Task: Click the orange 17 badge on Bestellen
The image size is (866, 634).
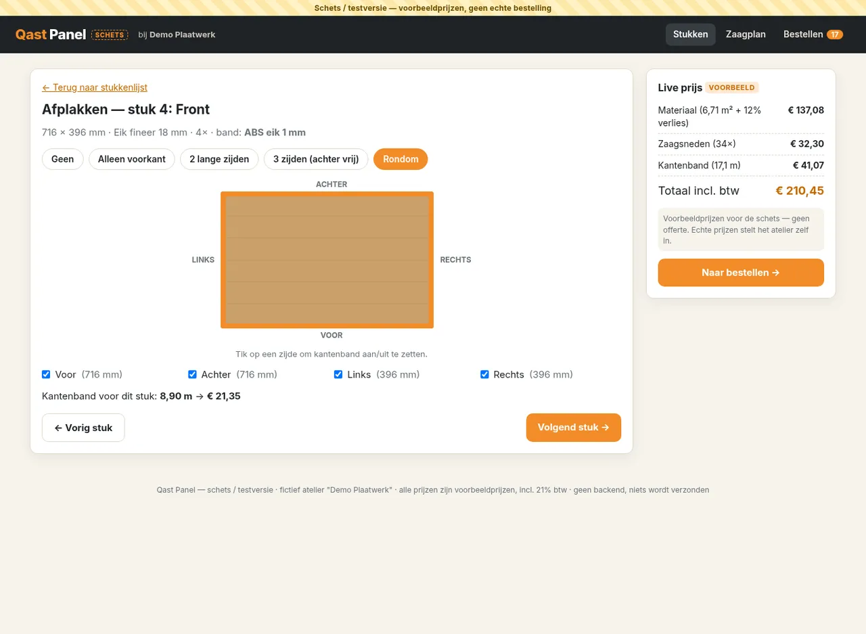Action: pos(835,35)
